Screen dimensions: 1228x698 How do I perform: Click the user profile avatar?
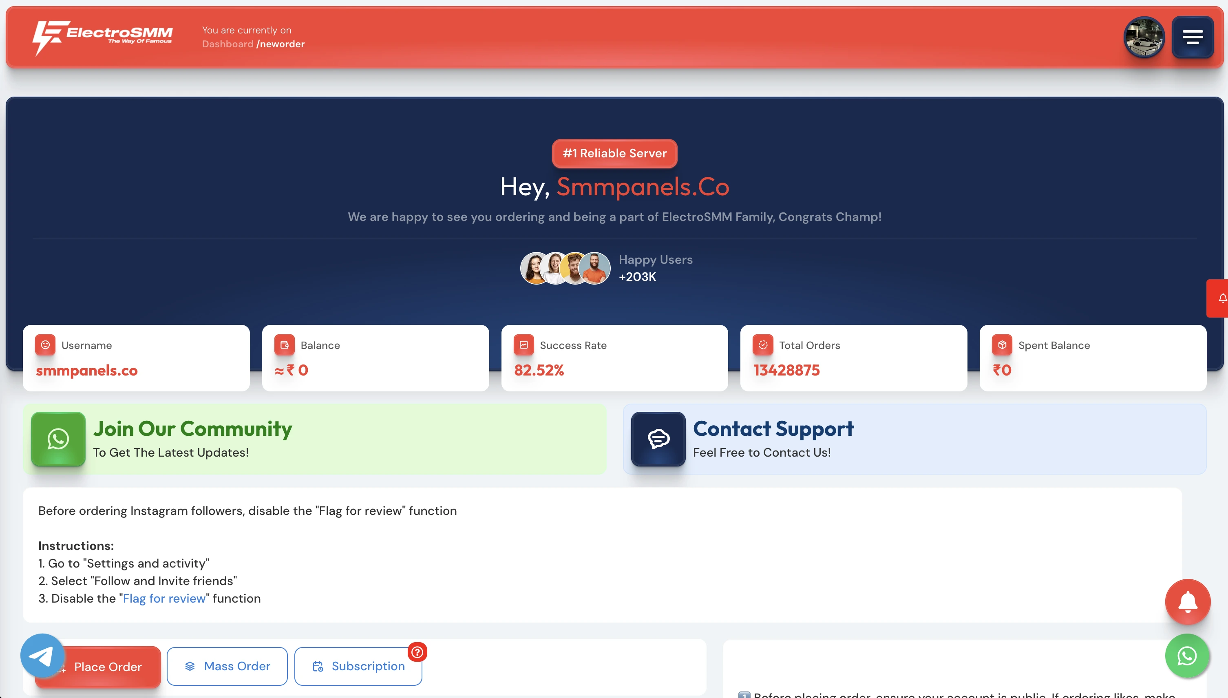(x=1144, y=37)
